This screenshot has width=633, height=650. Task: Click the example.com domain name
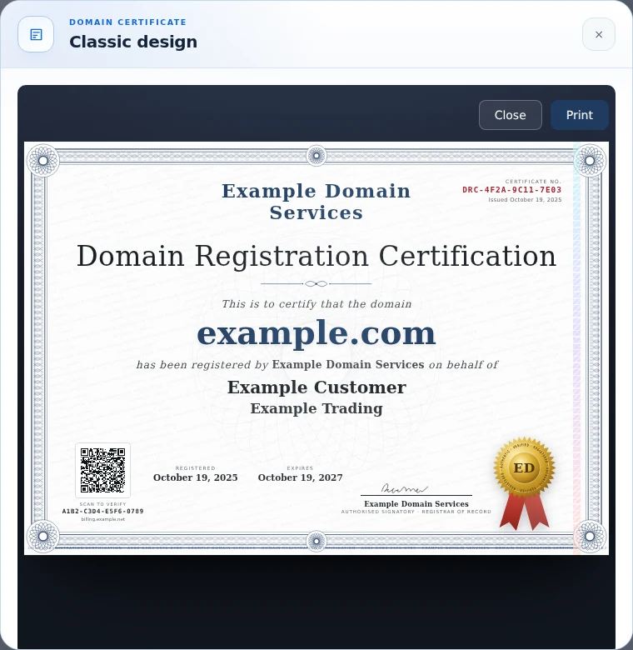click(x=316, y=333)
